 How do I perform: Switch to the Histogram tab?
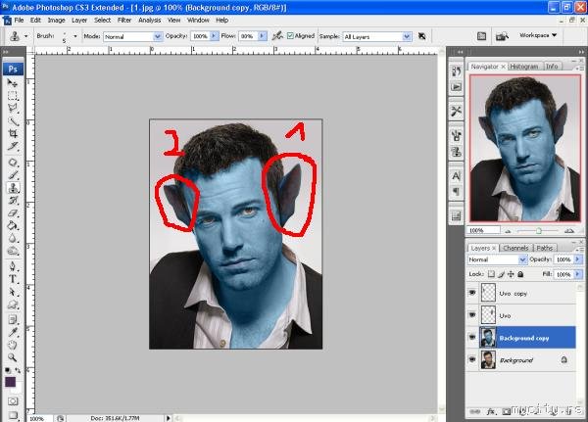pos(523,67)
